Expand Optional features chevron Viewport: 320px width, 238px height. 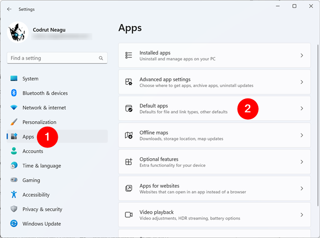pos(302,162)
